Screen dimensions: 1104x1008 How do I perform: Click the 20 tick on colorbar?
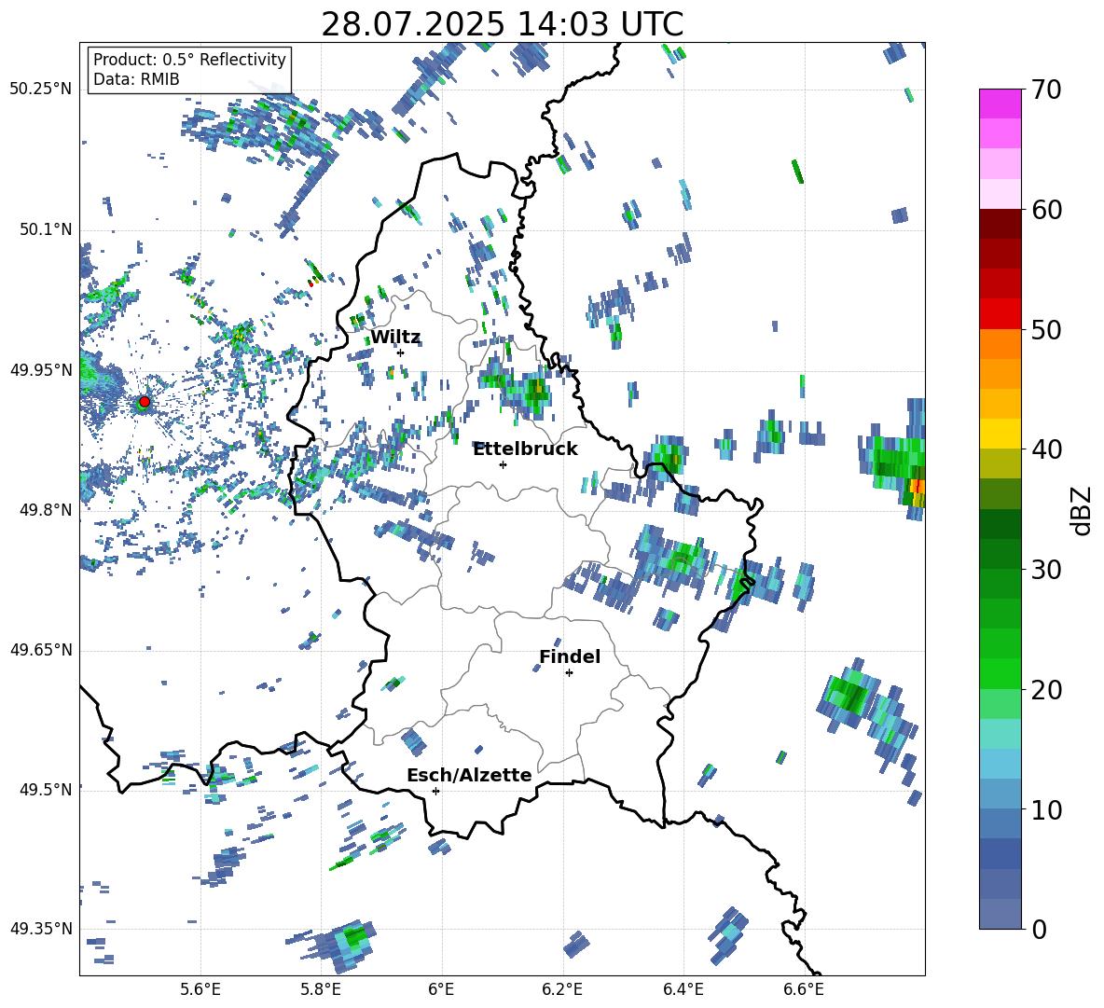pos(1045,689)
